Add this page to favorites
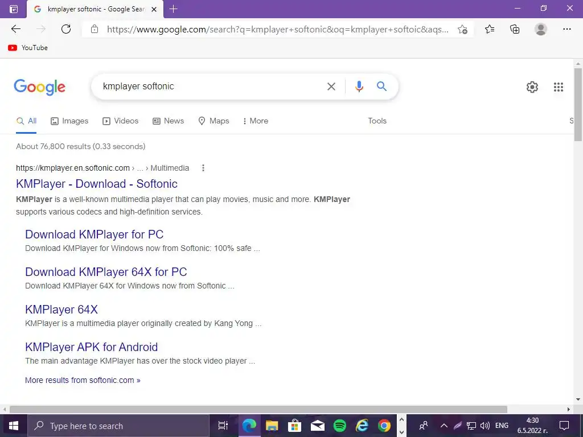Viewport: 583px width, 437px height. click(x=462, y=29)
